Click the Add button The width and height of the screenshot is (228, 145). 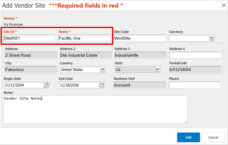[188, 137]
